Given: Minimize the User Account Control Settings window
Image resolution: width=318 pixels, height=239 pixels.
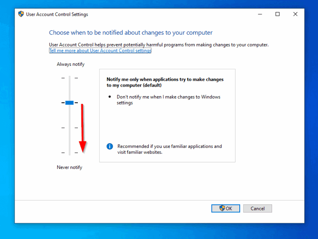Looking at the screenshot, I should tap(260, 14).
